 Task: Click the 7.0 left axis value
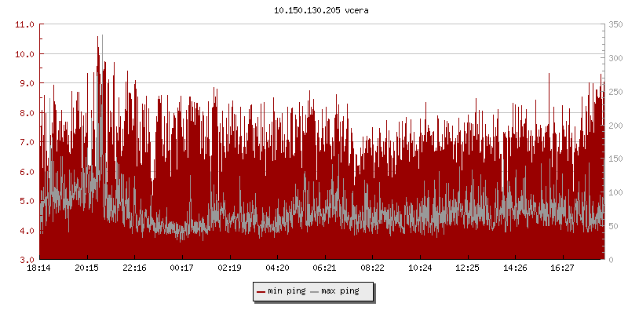pyautogui.click(x=25, y=142)
